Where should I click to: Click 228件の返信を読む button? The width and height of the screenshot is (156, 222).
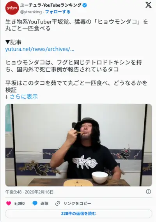point(78,213)
